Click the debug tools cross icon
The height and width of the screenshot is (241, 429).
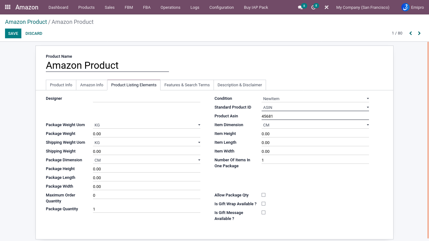(327, 7)
